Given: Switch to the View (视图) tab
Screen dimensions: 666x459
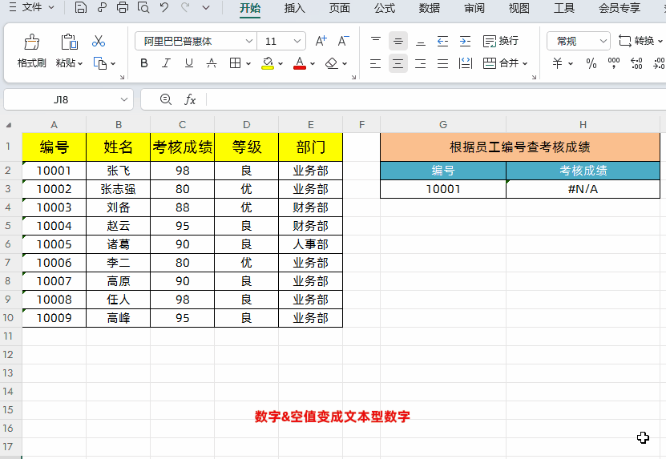Looking at the screenshot, I should (519, 8).
